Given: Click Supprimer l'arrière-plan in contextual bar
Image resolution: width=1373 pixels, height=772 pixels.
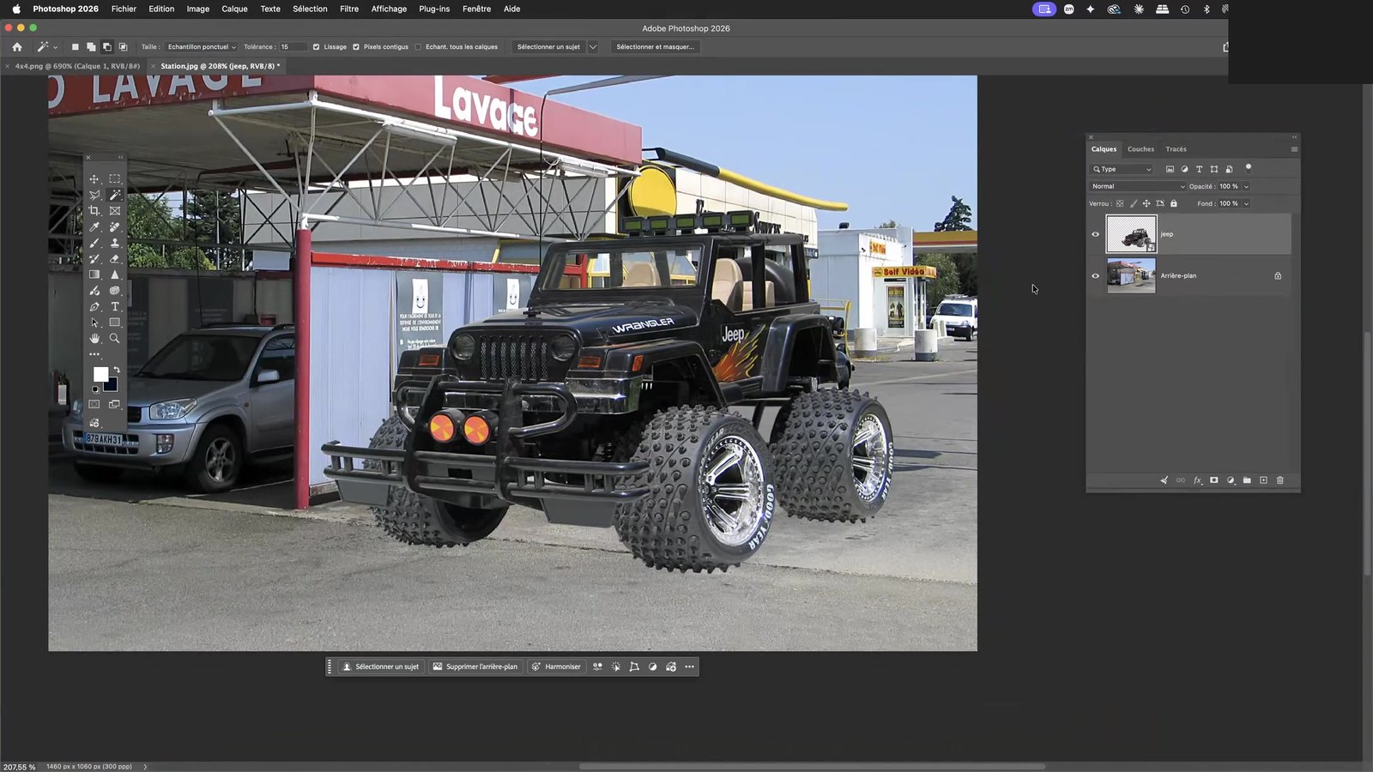Looking at the screenshot, I should (475, 666).
